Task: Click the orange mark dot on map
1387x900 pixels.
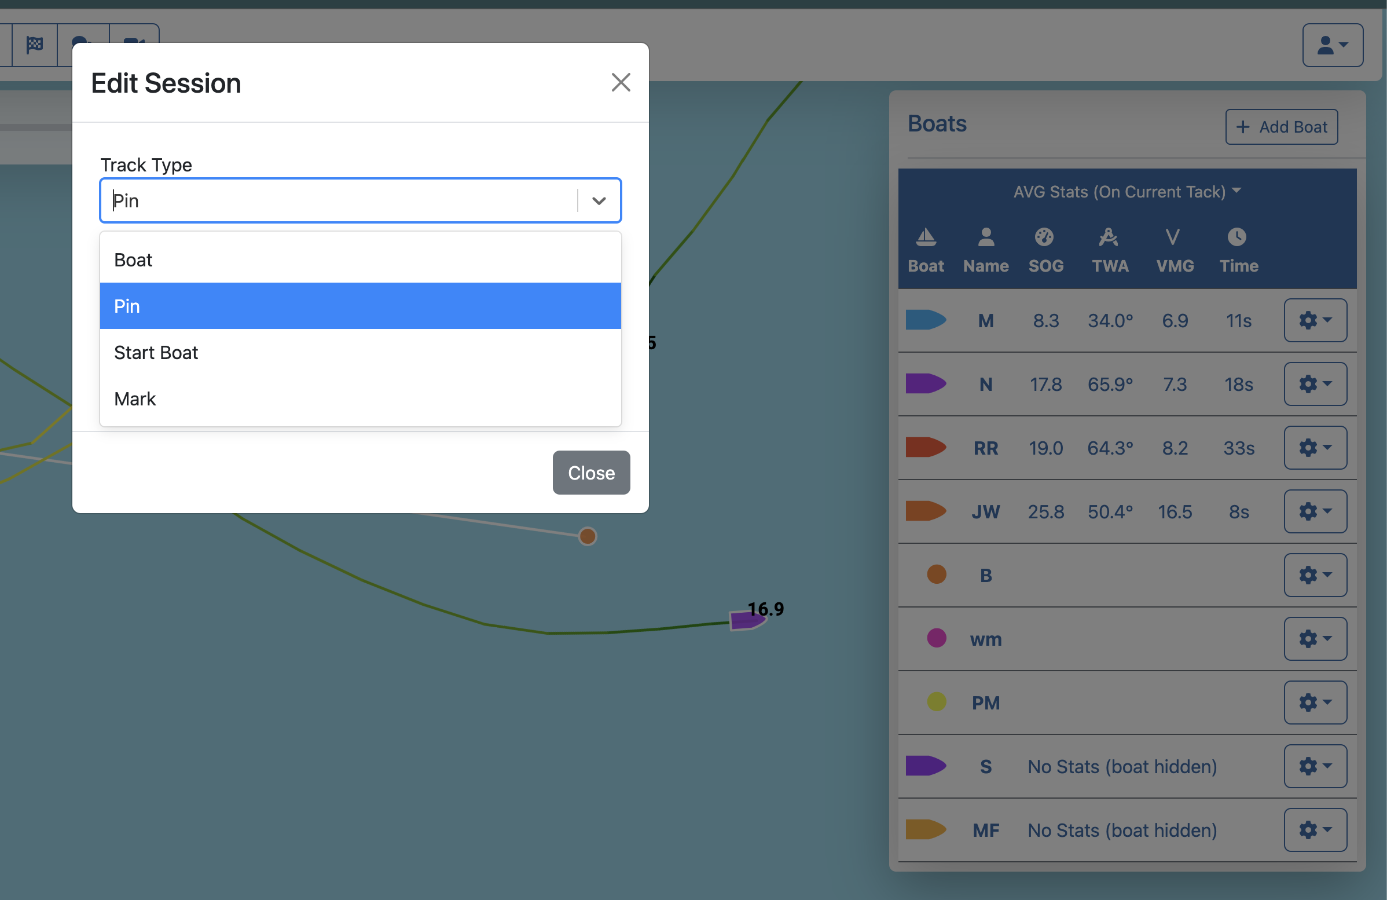Action: coord(588,536)
